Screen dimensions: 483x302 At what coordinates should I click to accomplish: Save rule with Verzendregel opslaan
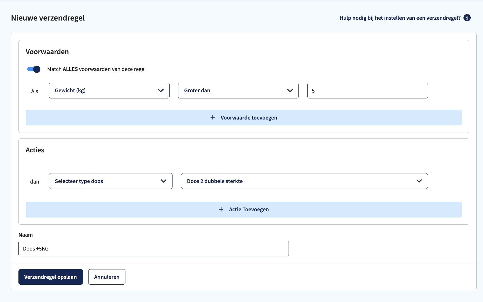click(x=51, y=277)
